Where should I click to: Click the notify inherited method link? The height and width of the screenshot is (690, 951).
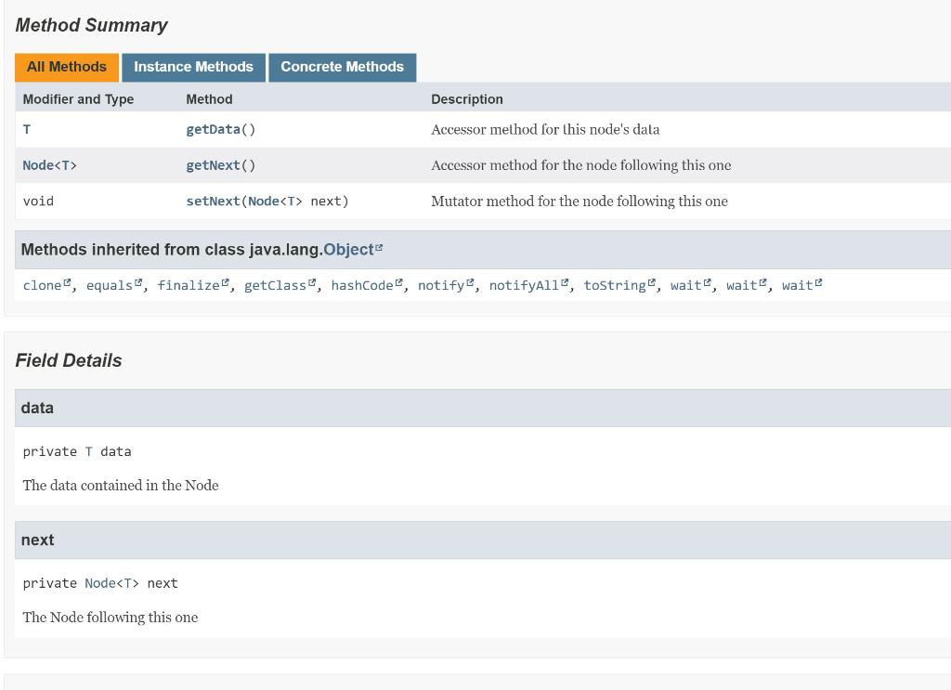tap(440, 285)
